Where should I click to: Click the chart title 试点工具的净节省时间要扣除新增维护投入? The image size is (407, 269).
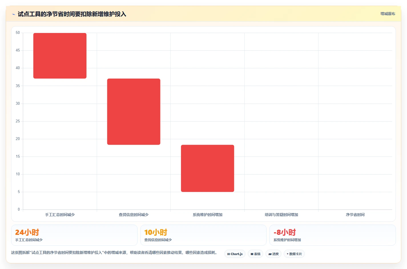click(72, 14)
